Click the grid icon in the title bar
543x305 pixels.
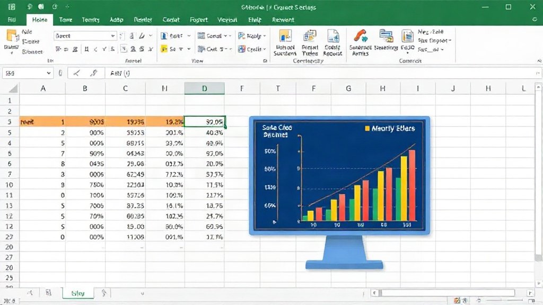click(x=12, y=6)
